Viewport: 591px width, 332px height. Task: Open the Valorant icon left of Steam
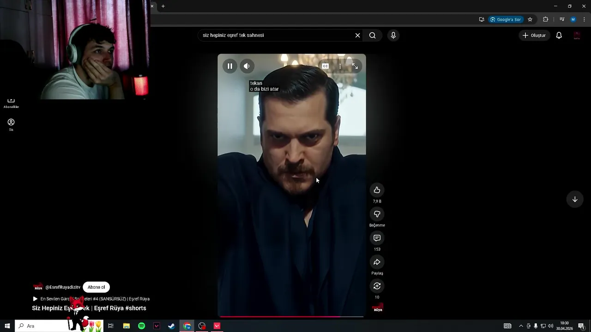(x=157, y=326)
